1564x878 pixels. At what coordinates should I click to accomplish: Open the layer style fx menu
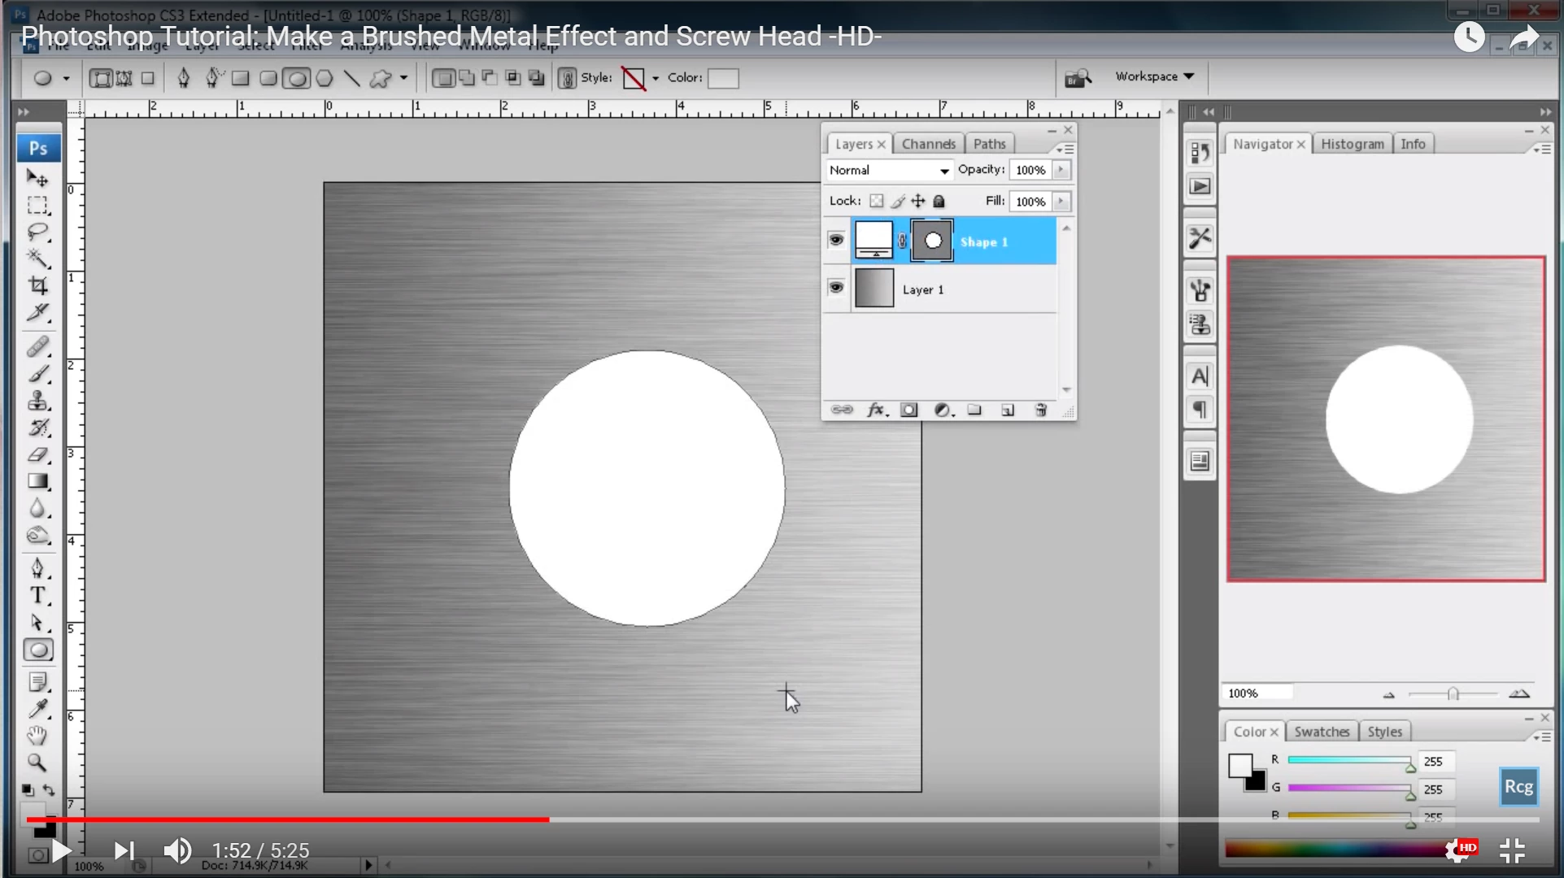point(876,411)
